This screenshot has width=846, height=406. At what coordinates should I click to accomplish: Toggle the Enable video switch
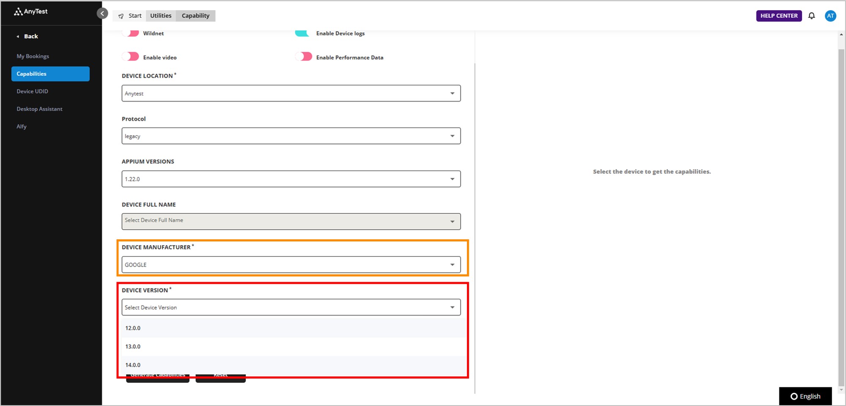tap(130, 57)
